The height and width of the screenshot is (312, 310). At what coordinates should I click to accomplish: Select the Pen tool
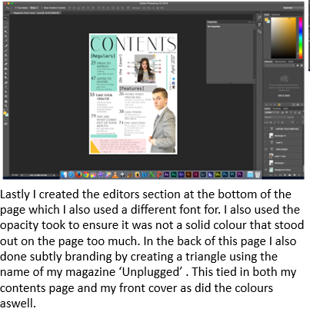[6, 82]
